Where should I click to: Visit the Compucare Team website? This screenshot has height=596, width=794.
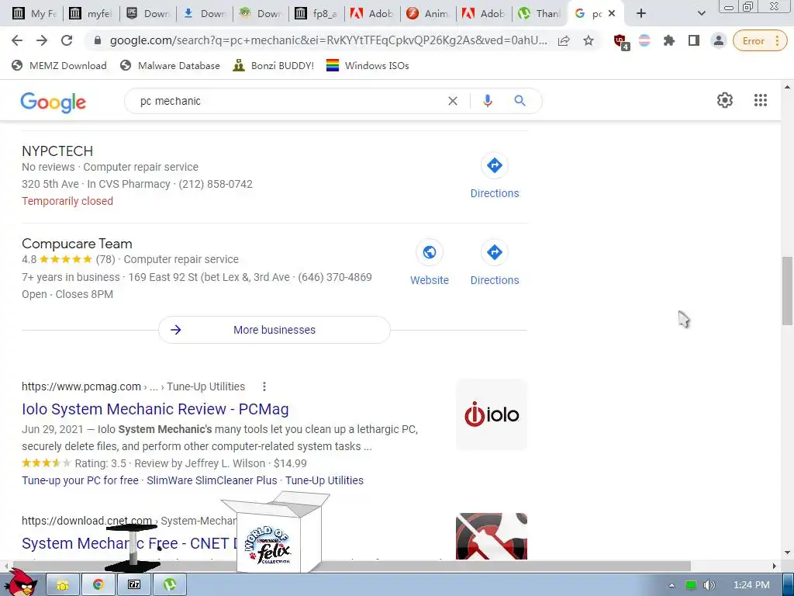(x=430, y=263)
